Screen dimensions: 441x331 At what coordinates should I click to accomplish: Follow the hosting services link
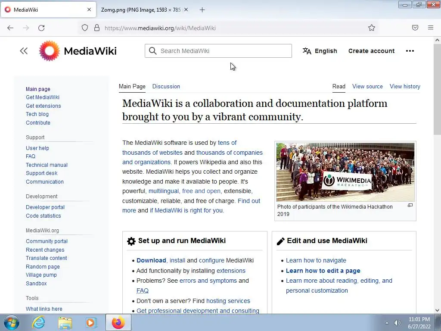[228, 301]
